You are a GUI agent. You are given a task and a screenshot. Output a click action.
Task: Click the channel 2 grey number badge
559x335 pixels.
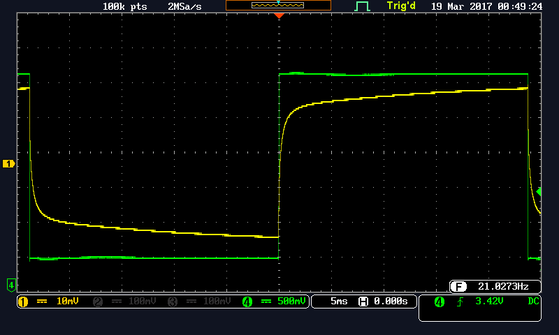click(98, 301)
